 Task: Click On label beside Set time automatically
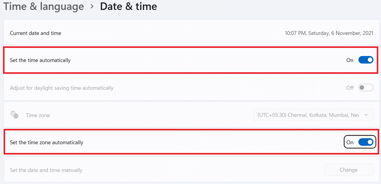pyautogui.click(x=350, y=60)
